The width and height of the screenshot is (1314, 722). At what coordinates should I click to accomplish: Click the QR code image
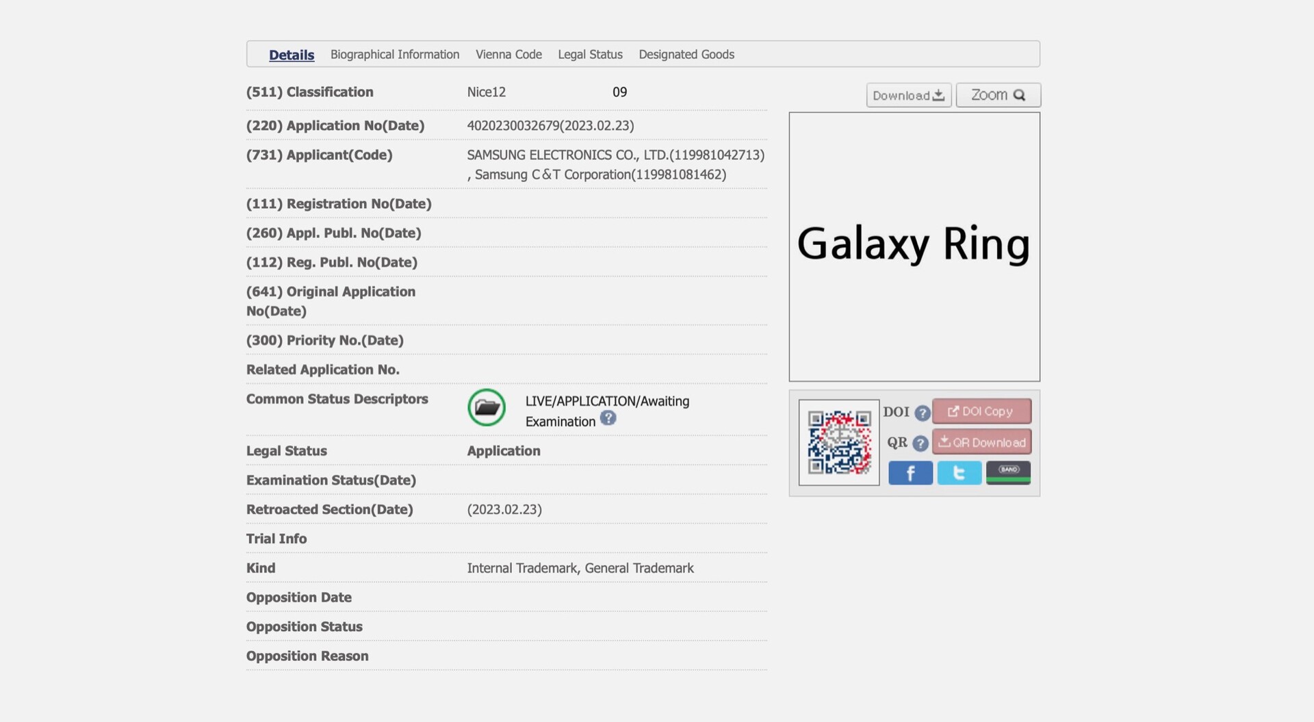pos(839,443)
